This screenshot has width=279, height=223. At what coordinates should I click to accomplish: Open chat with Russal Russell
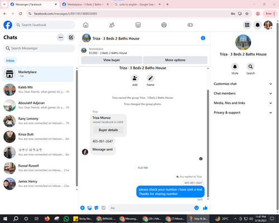tap(38, 168)
